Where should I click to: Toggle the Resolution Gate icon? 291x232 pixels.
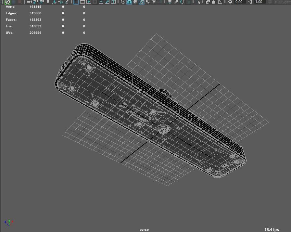tap(89, 2)
